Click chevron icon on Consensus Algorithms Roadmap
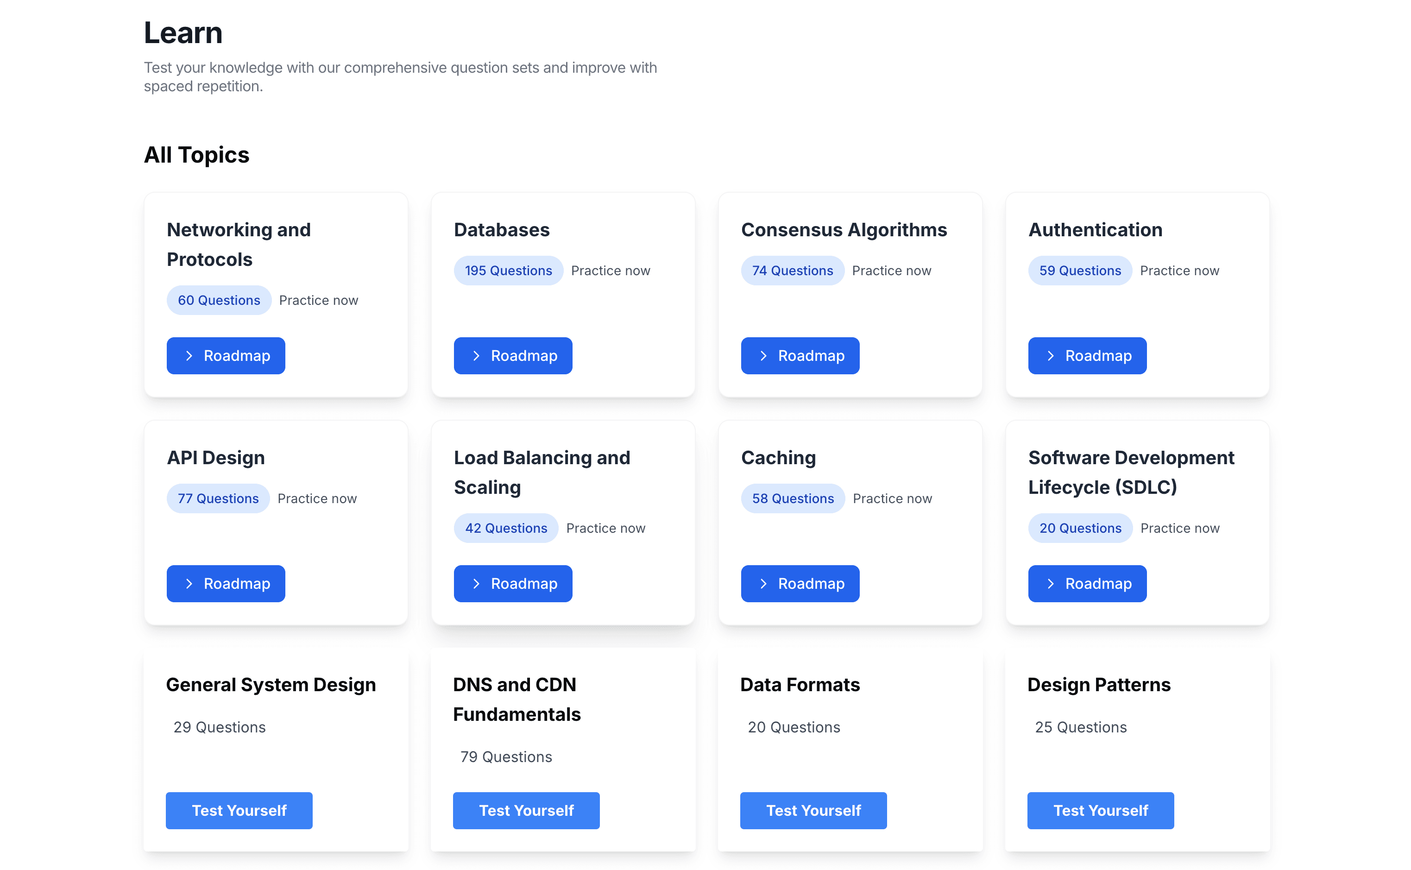The height and width of the screenshot is (870, 1411). tap(763, 356)
